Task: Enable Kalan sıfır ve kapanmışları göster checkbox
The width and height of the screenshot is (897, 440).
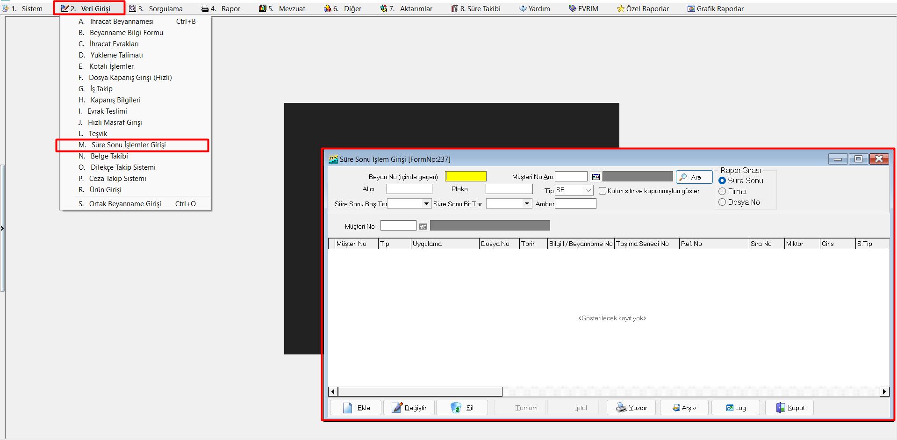Action: tap(603, 191)
